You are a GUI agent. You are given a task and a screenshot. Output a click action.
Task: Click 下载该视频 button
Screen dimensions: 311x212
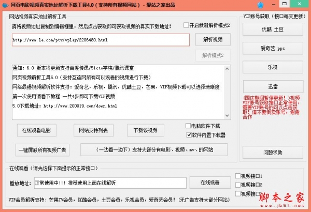click(x=146, y=130)
